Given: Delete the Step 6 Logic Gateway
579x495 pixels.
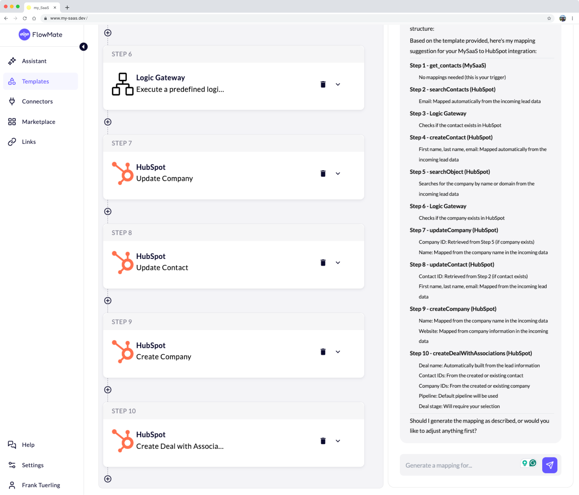Looking at the screenshot, I should pos(323,84).
